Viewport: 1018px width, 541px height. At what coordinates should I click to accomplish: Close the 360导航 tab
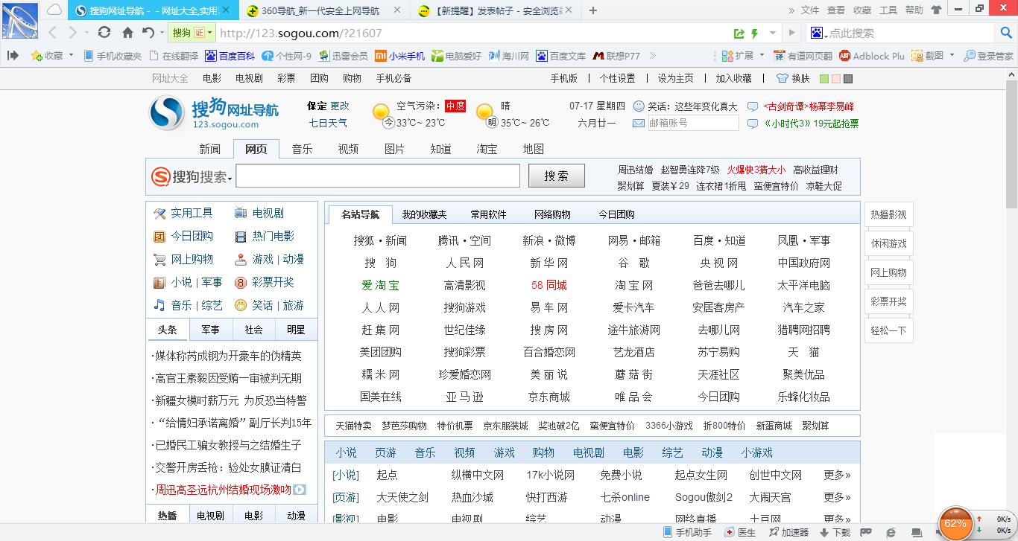pos(396,10)
